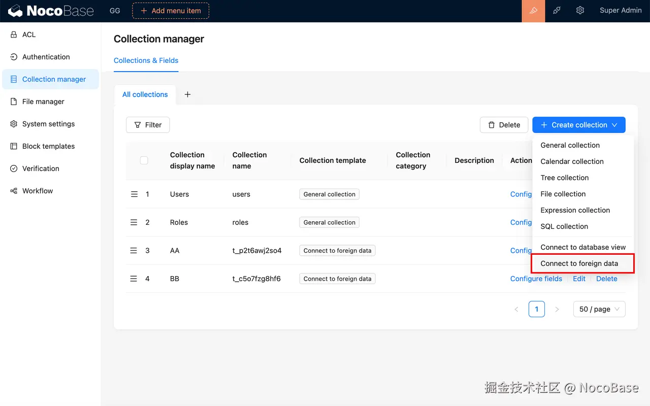Open the plugin manager icon

(x=557, y=11)
